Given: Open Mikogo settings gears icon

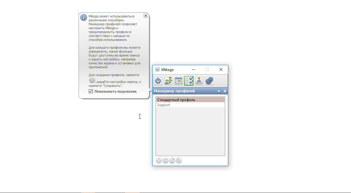Looking at the screenshot, I should 209,81.
